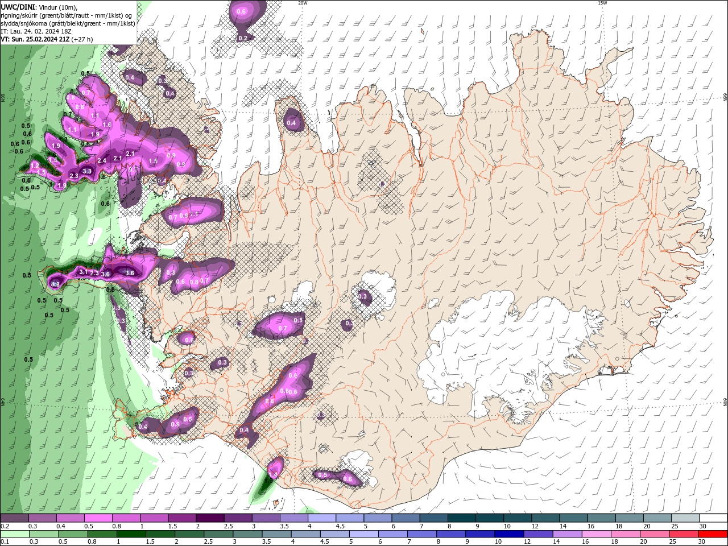Select the 14–16 lilac rain legend swatch
The width and height of the screenshot is (728, 546).
tap(566, 534)
